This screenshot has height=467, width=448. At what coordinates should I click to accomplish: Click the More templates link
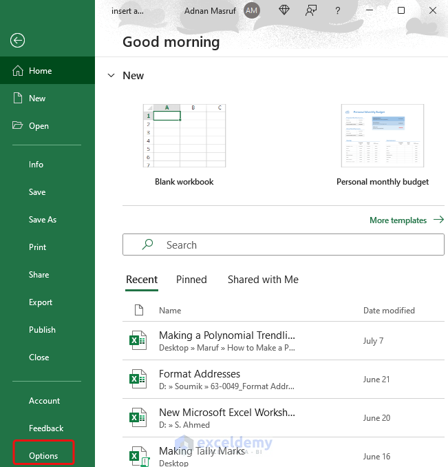coord(398,220)
